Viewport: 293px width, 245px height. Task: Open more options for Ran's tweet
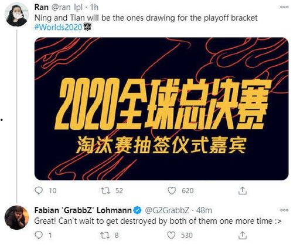pos(284,7)
